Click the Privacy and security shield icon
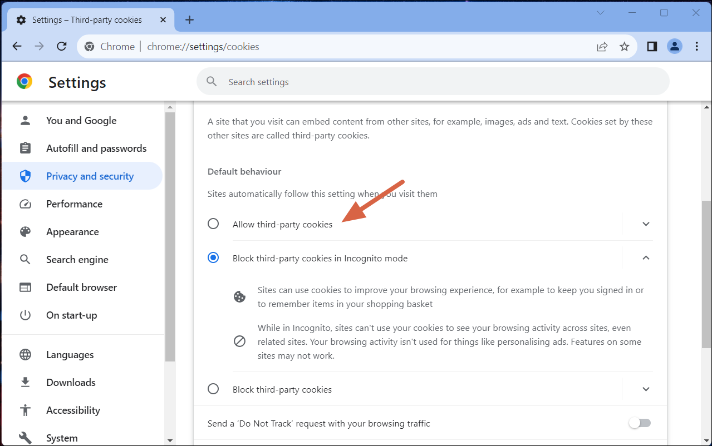 pyautogui.click(x=25, y=176)
